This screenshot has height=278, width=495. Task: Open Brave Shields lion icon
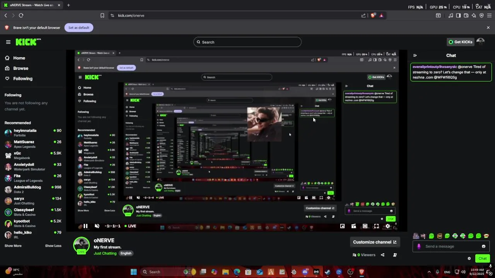tap(373, 15)
